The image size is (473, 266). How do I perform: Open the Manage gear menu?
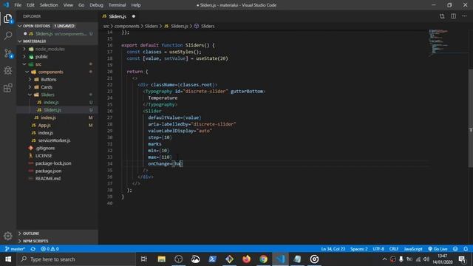click(8, 236)
